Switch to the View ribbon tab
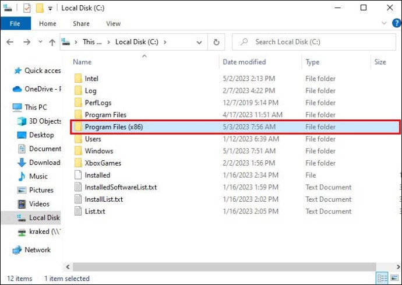Image resolution: width=402 pixels, height=285 pixels. tap(113, 24)
